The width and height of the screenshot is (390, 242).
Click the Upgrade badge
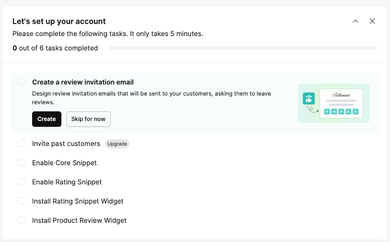coord(117,143)
